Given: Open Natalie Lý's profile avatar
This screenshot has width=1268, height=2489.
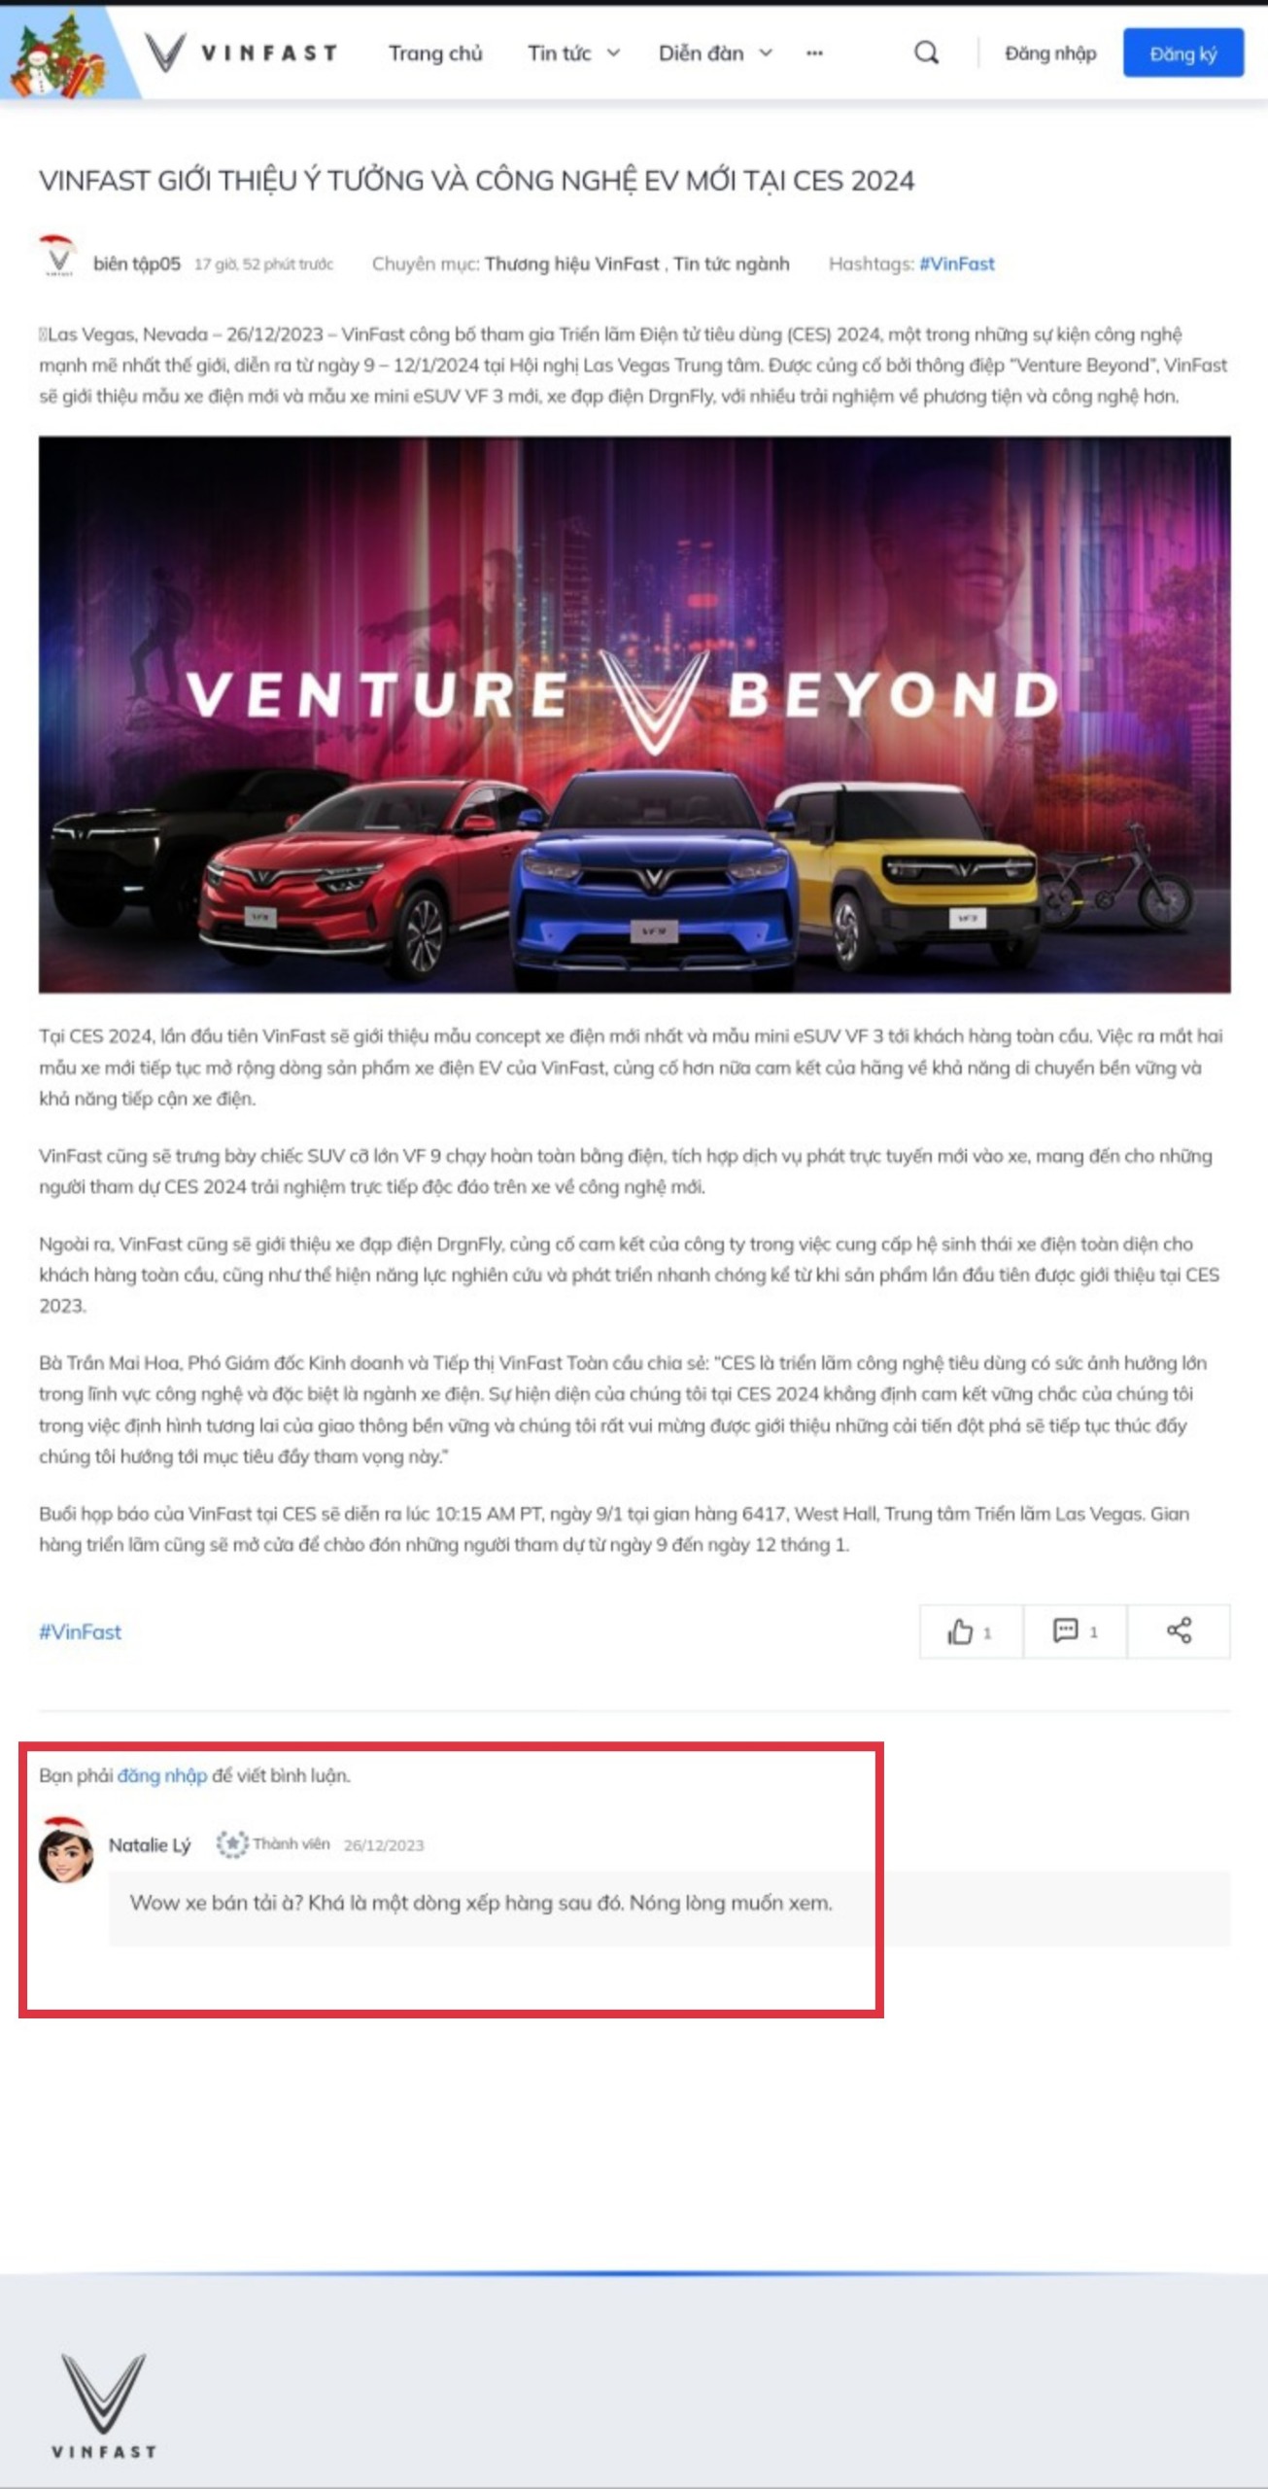Looking at the screenshot, I should (x=66, y=1850).
